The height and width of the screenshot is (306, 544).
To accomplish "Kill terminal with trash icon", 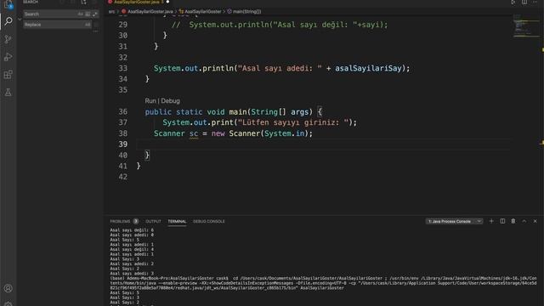I will click(513, 221).
